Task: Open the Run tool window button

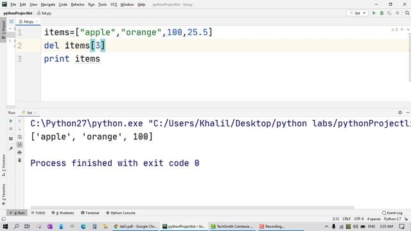Action: click(17, 213)
